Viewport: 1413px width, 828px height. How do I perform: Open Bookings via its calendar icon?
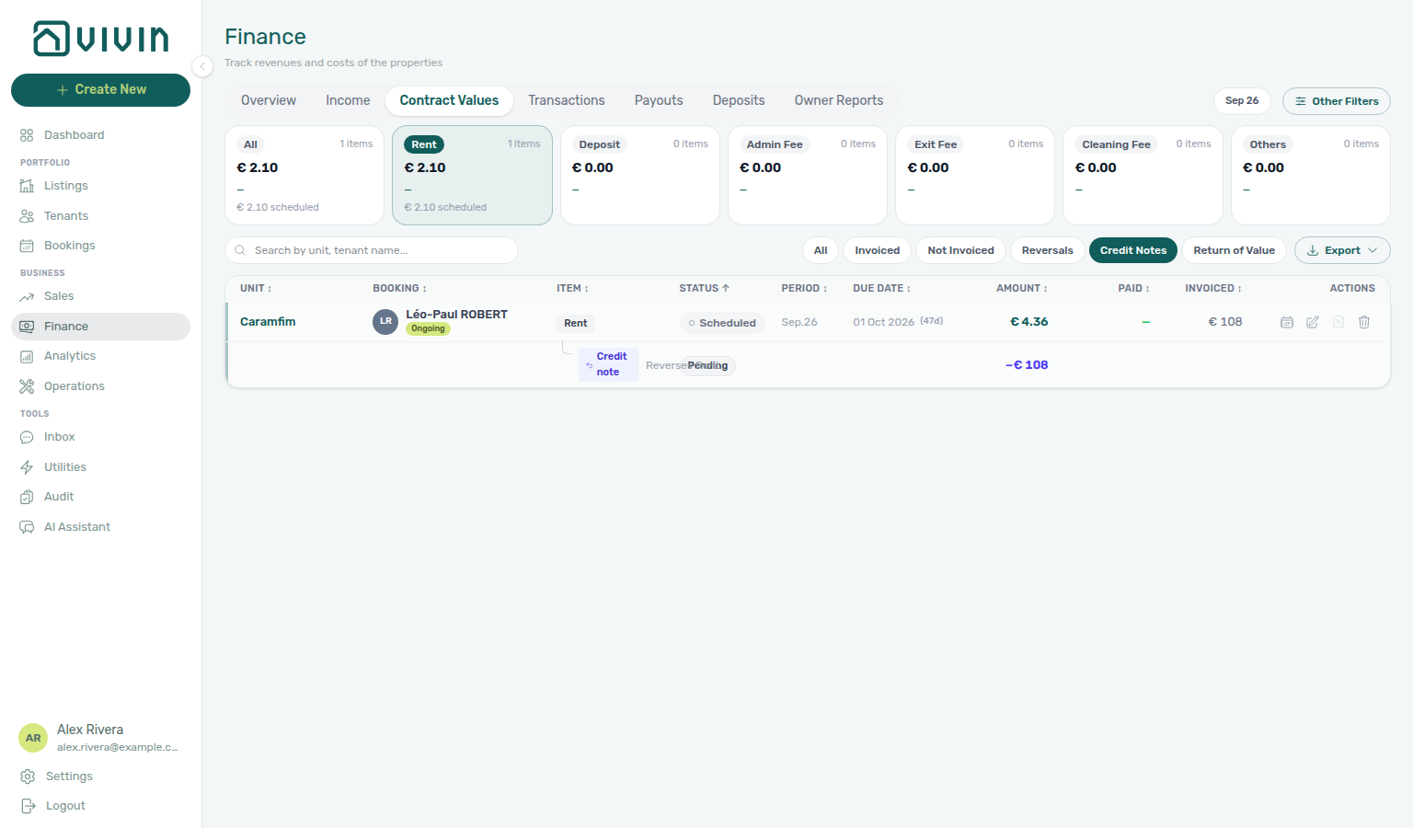coord(27,246)
